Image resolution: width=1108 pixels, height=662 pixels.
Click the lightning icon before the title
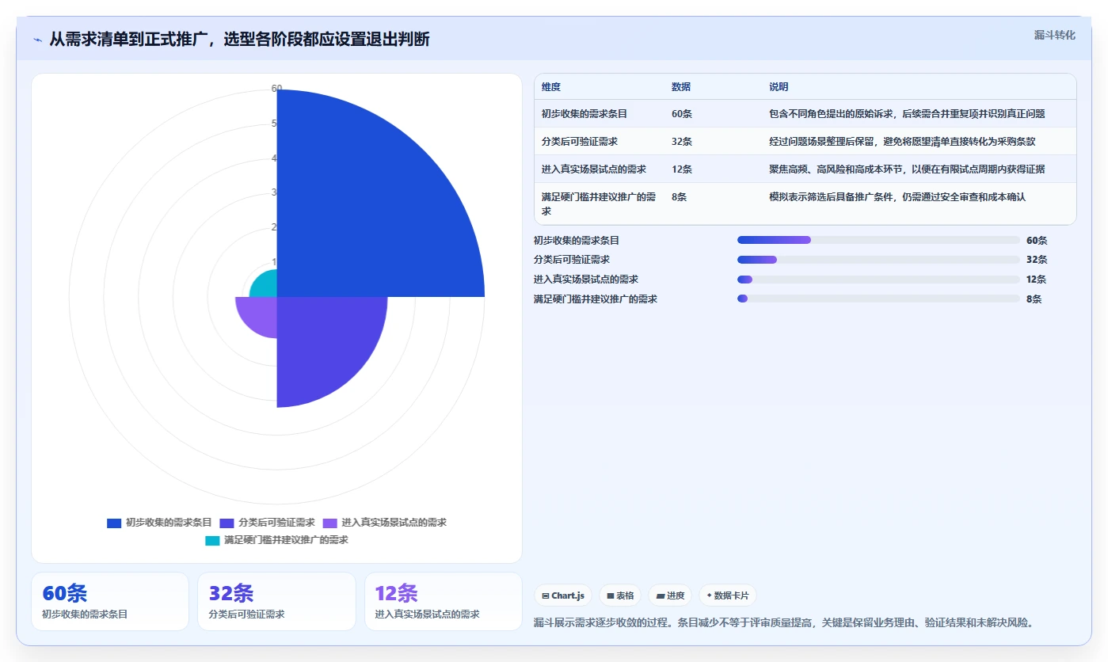pos(37,40)
